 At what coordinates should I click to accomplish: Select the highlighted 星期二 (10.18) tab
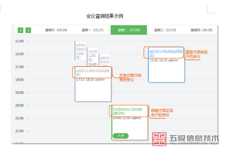tap(129, 30)
